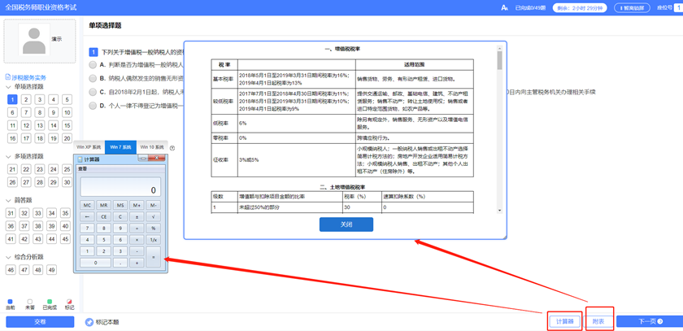Click 暂离锁屏 lock screen button
Screen dimensions: 683x331
[632, 8]
